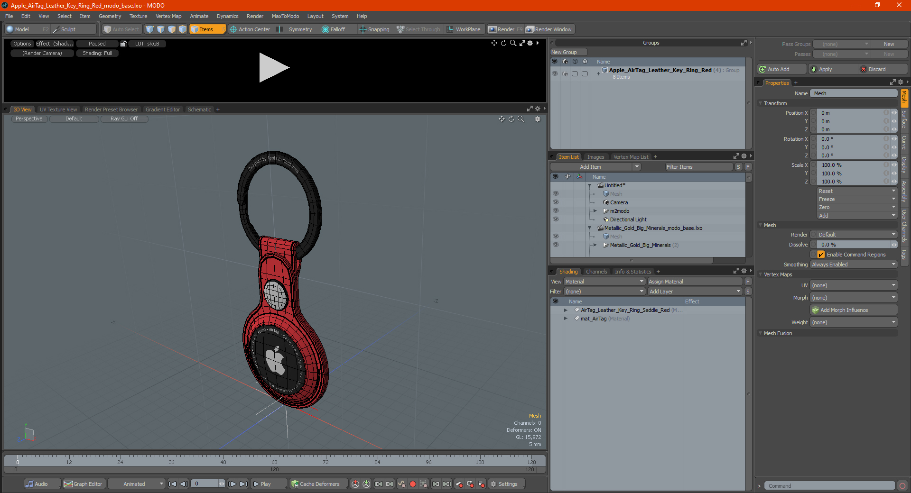Expand the m2modo item
The height and width of the screenshot is (493, 911).
click(x=595, y=211)
